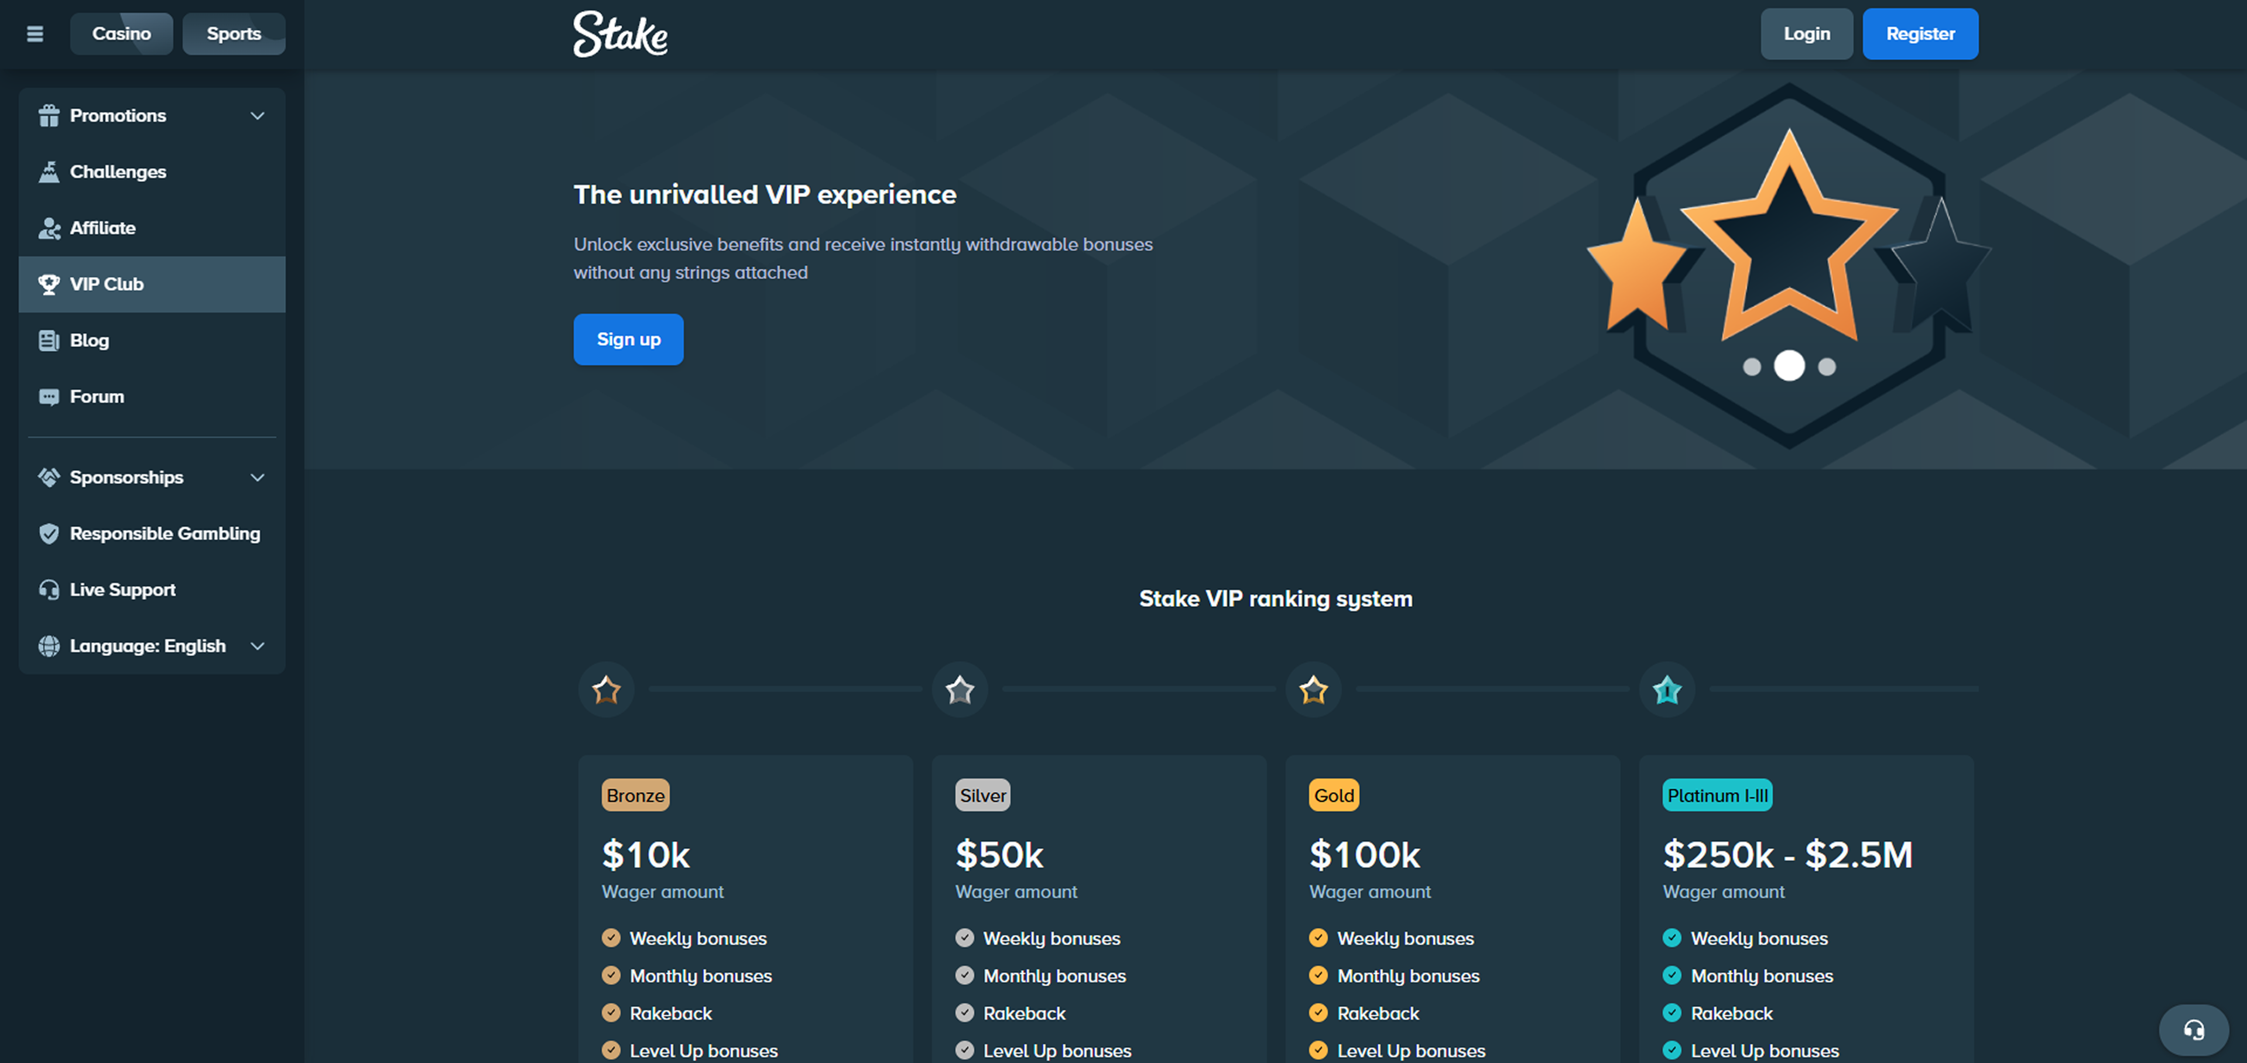
Task: Select the active middle carousel dot
Action: point(1789,365)
